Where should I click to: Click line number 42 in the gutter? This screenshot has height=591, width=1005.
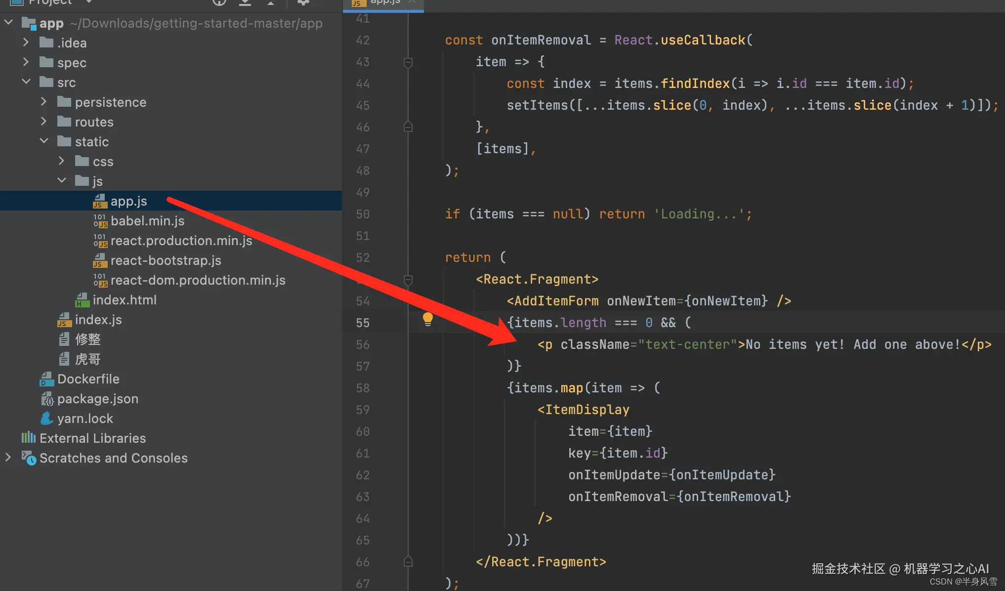pos(363,41)
